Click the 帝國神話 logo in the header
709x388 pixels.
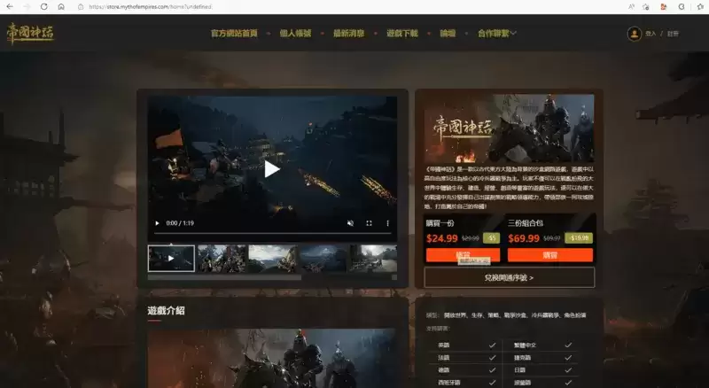[30, 34]
